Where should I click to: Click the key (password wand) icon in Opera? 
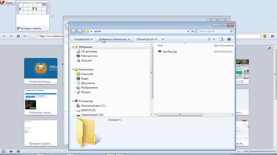25,36
